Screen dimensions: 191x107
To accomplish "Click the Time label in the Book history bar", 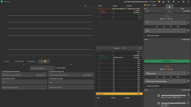I will coord(138,94).
